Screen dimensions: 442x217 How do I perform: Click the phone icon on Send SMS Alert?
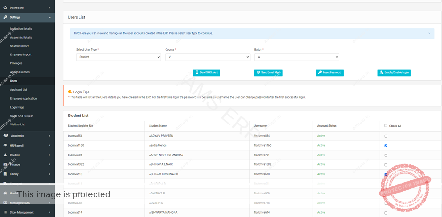coord(197,73)
